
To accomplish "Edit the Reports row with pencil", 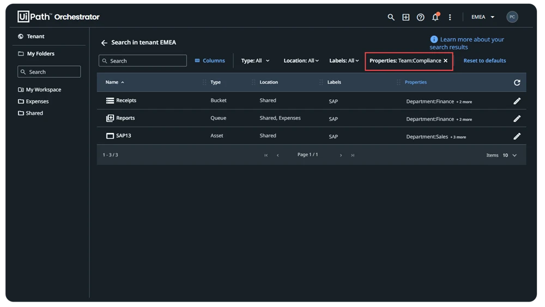I will coord(517,118).
